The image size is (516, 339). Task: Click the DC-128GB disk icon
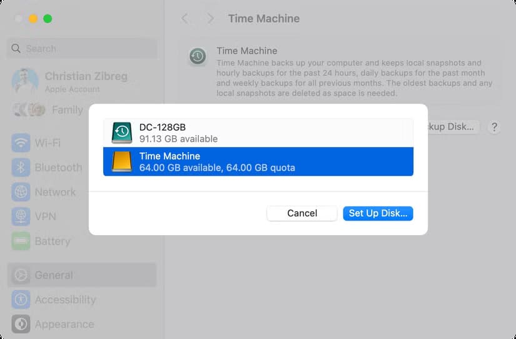click(x=122, y=133)
